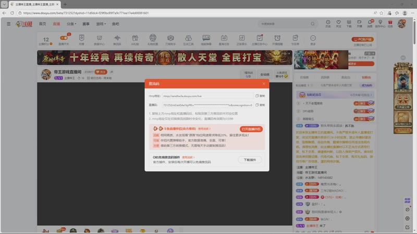Expand the 游戏 dropdown in the navigation
The width and height of the screenshot is (417, 234).
point(101,24)
